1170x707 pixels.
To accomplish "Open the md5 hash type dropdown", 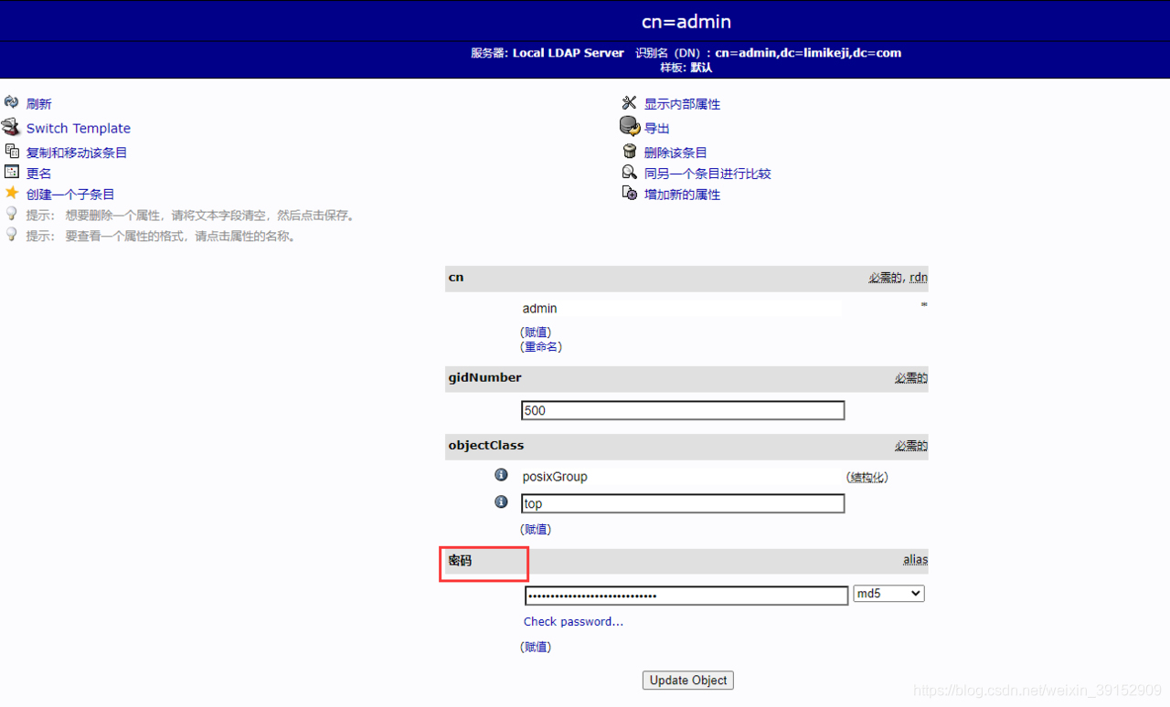I will point(888,594).
